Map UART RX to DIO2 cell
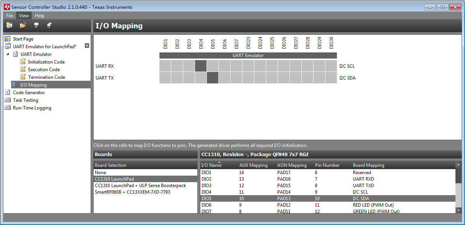The height and width of the screenshot is (225, 465). (177, 66)
